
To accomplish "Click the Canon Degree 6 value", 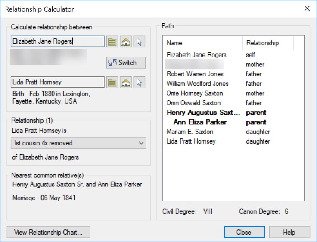I will [x=286, y=211].
